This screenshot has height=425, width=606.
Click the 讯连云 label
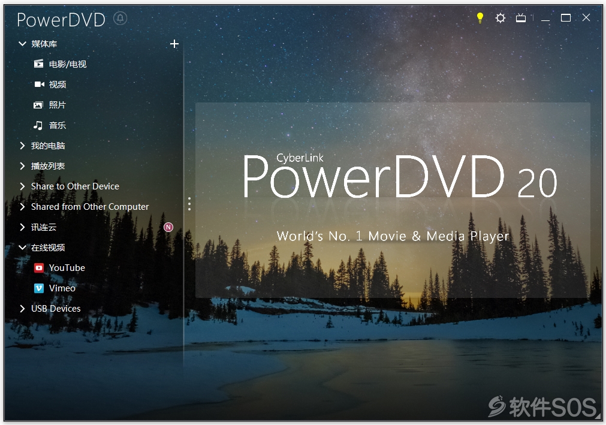click(44, 227)
